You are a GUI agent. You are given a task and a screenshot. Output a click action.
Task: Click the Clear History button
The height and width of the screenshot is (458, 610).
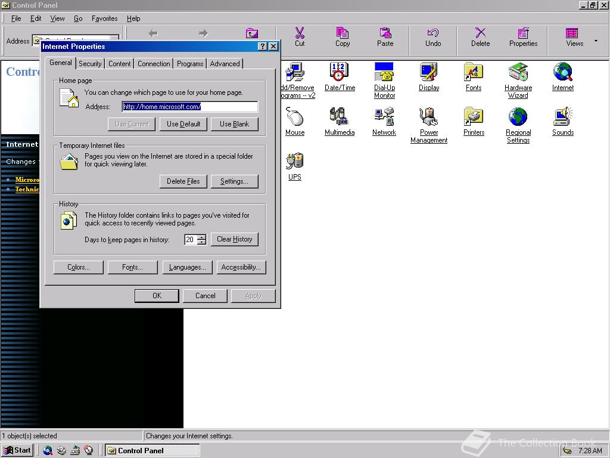pyautogui.click(x=235, y=239)
